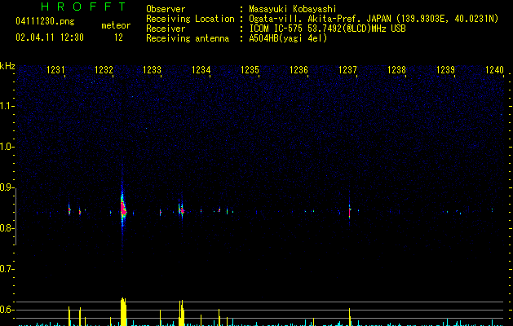This screenshot has width=513, height=326.
Task: Click the Observer label
Action: (166, 9)
